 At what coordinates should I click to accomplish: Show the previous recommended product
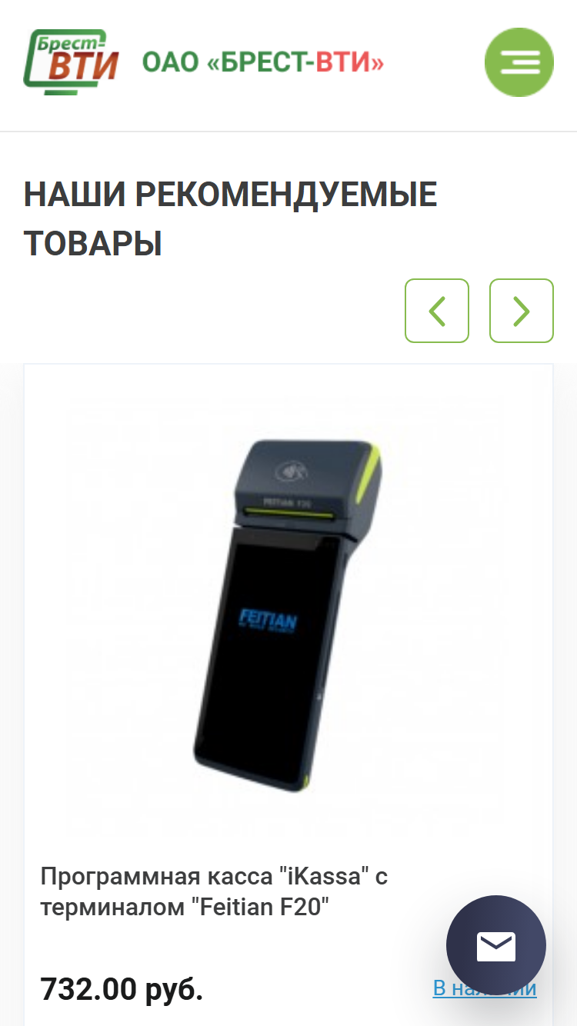pyautogui.click(x=437, y=311)
